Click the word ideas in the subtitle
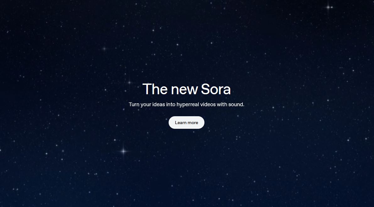Screen dimensions: 374x207 pyautogui.click(x=159, y=105)
